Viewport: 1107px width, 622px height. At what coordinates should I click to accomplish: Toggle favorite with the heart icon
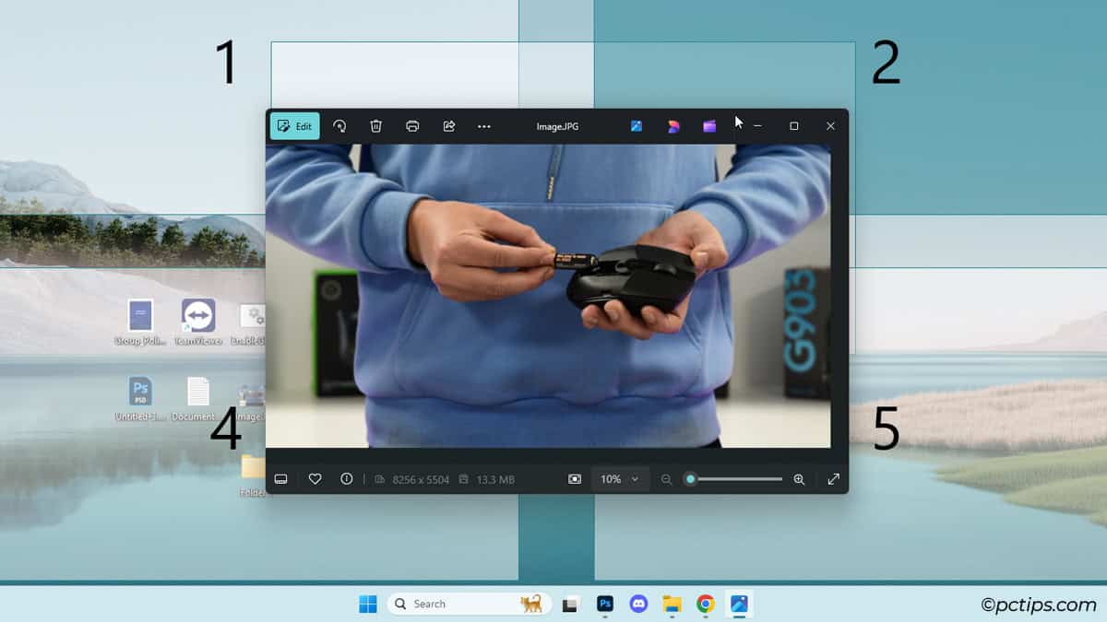click(x=315, y=479)
